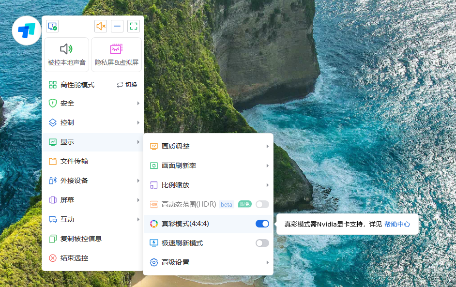Click the 被控本地声音 speaker button

click(x=67, y=55)
